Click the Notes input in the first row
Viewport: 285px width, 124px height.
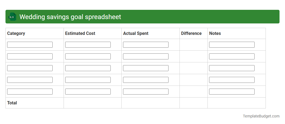(232, 45)
